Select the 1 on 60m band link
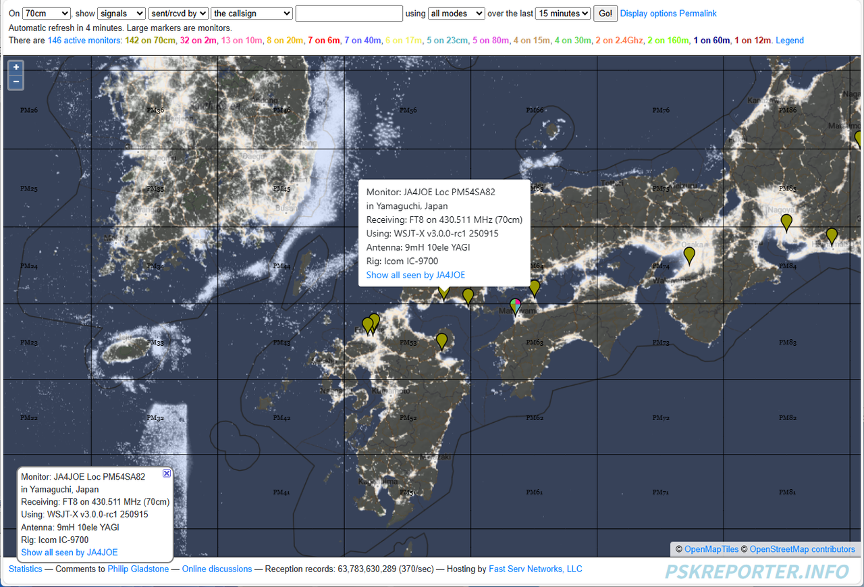Image resolution: width=864 pixels, height=587 pixels. [711, 41]
